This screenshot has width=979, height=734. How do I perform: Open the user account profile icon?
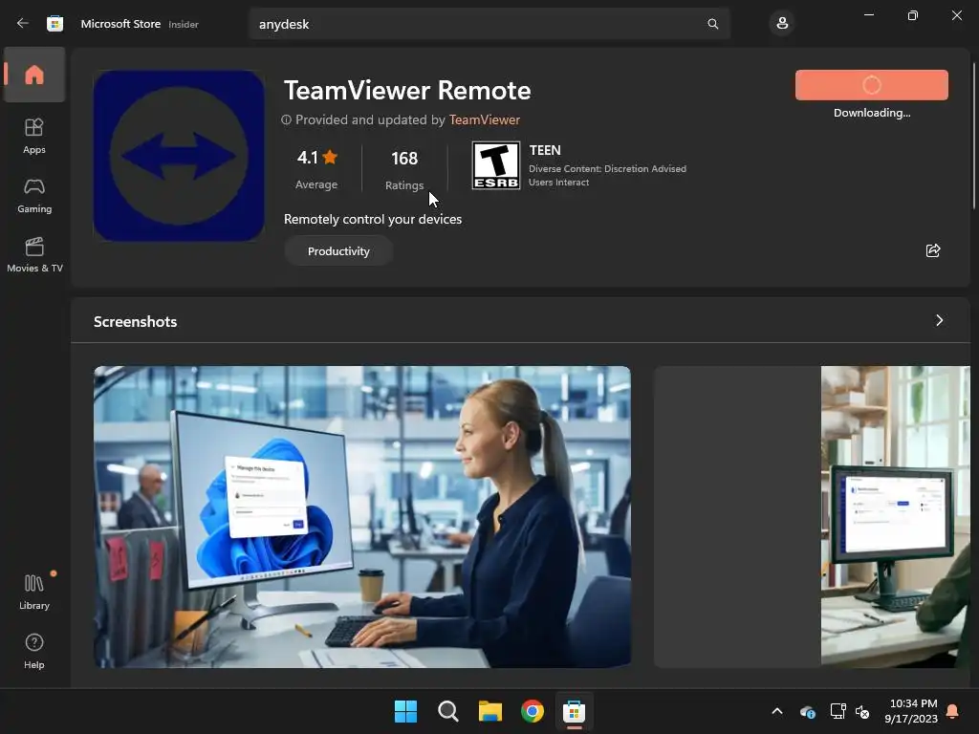pos(782,24)
